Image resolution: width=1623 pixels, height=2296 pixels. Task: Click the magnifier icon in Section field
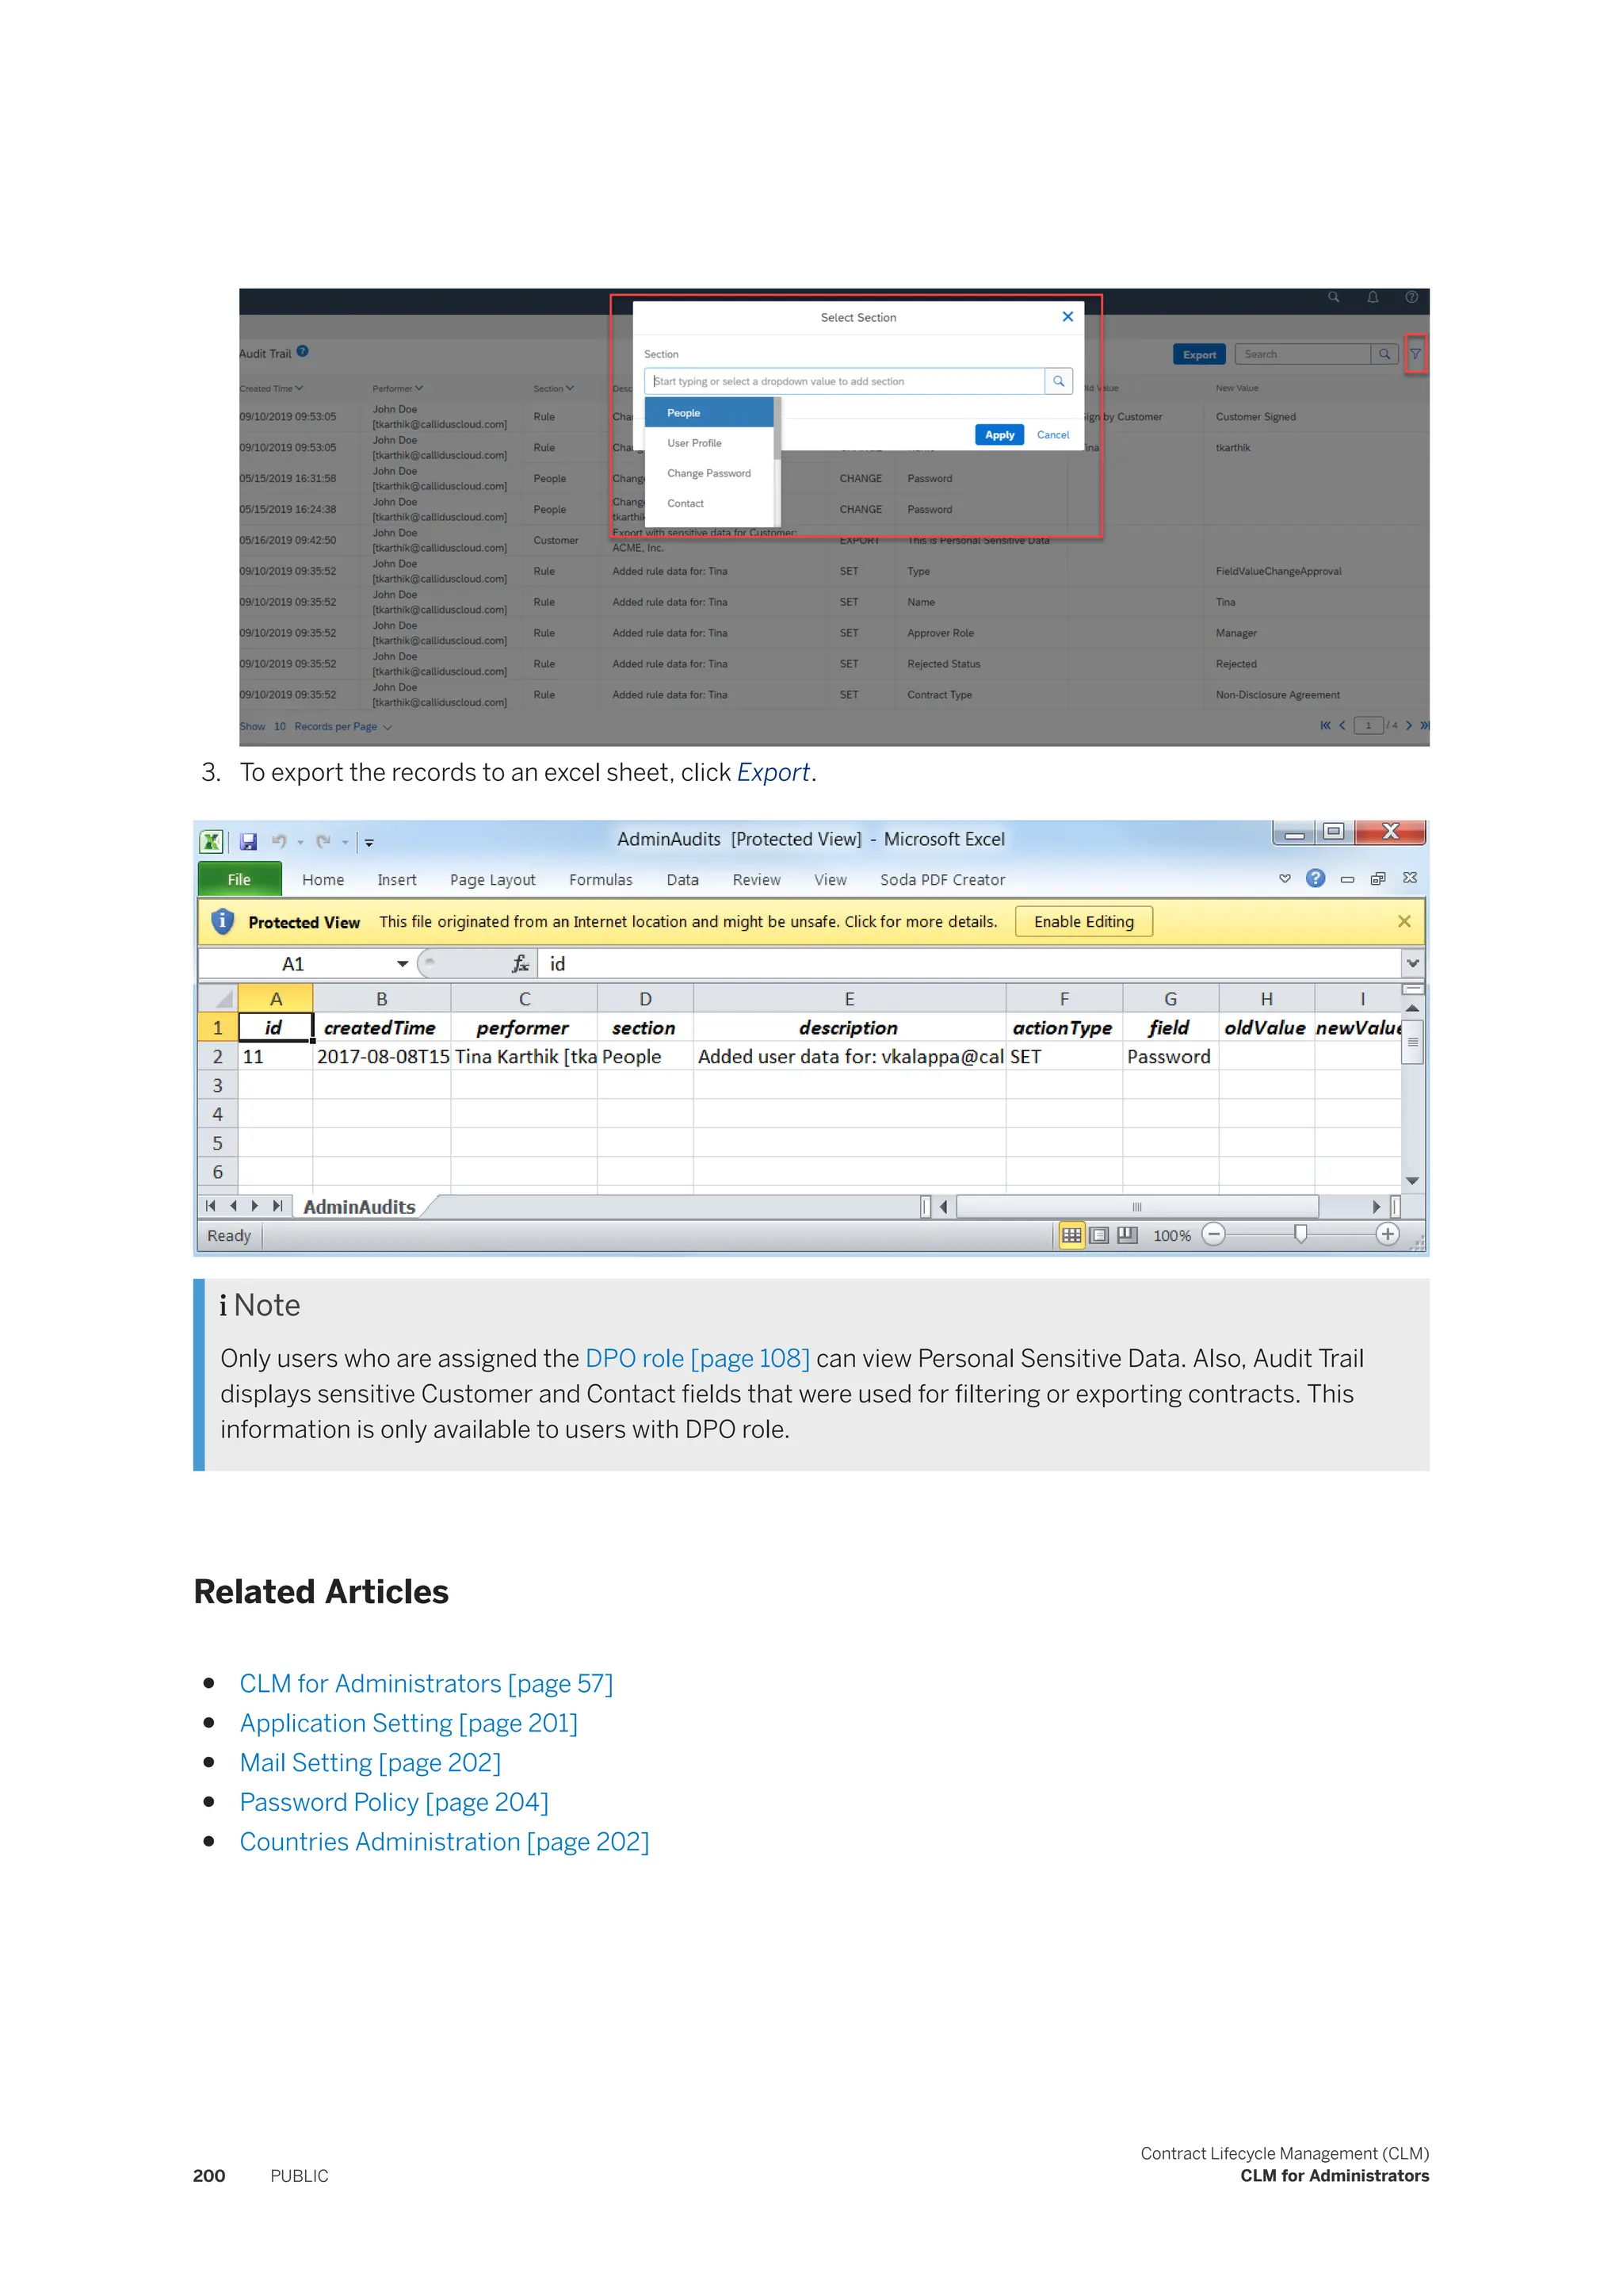click(1058, 382)
